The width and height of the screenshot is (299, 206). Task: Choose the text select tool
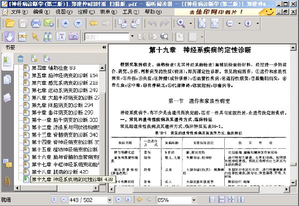[x=60, y=36]
